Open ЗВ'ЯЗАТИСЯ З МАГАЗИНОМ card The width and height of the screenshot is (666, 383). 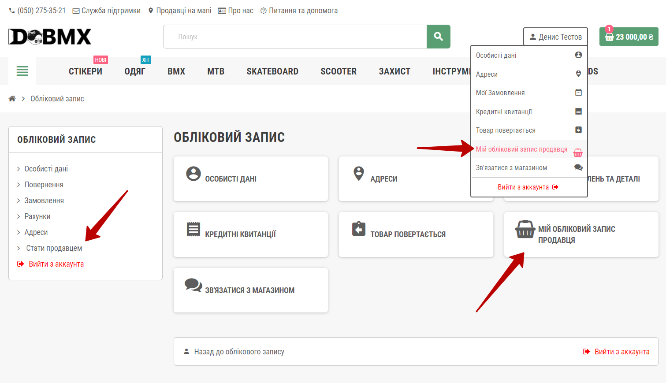pyautogui.click(x=251, y=290)
